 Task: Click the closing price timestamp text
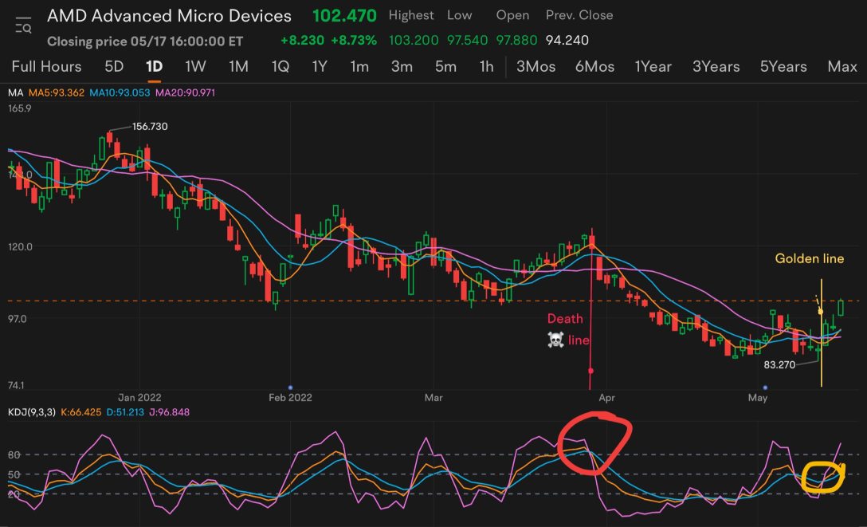[x=145, y=41]
